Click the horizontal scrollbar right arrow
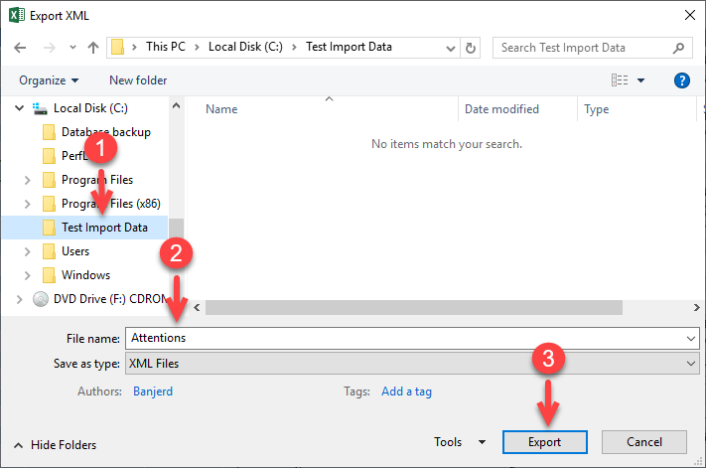 (696, 308)
